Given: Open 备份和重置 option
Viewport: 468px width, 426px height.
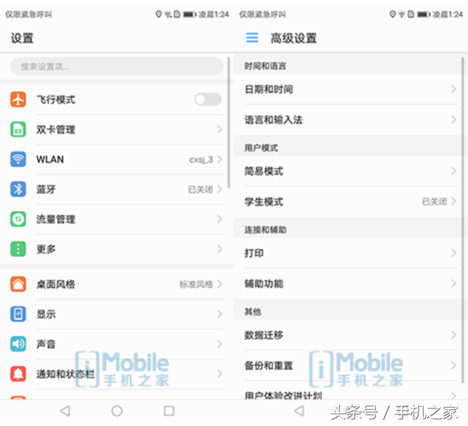Looking at the screenshot, I should (269, 366).
